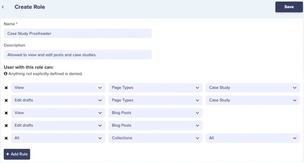
Task: Expand second rule's Case Study dropdown
Action: point(253,100)
